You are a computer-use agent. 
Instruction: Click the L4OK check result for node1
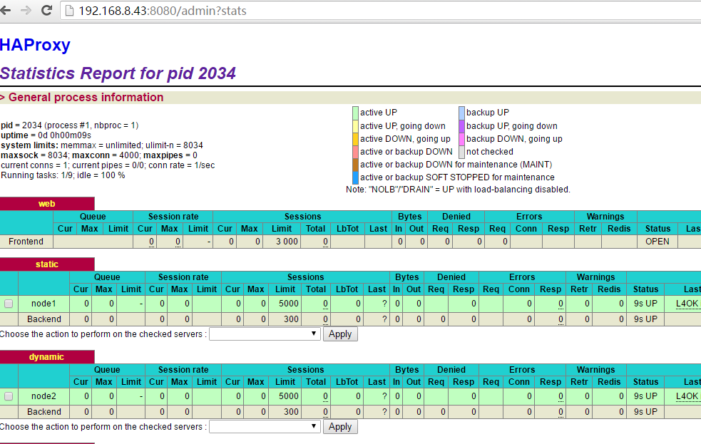click(x=687, y=304)
